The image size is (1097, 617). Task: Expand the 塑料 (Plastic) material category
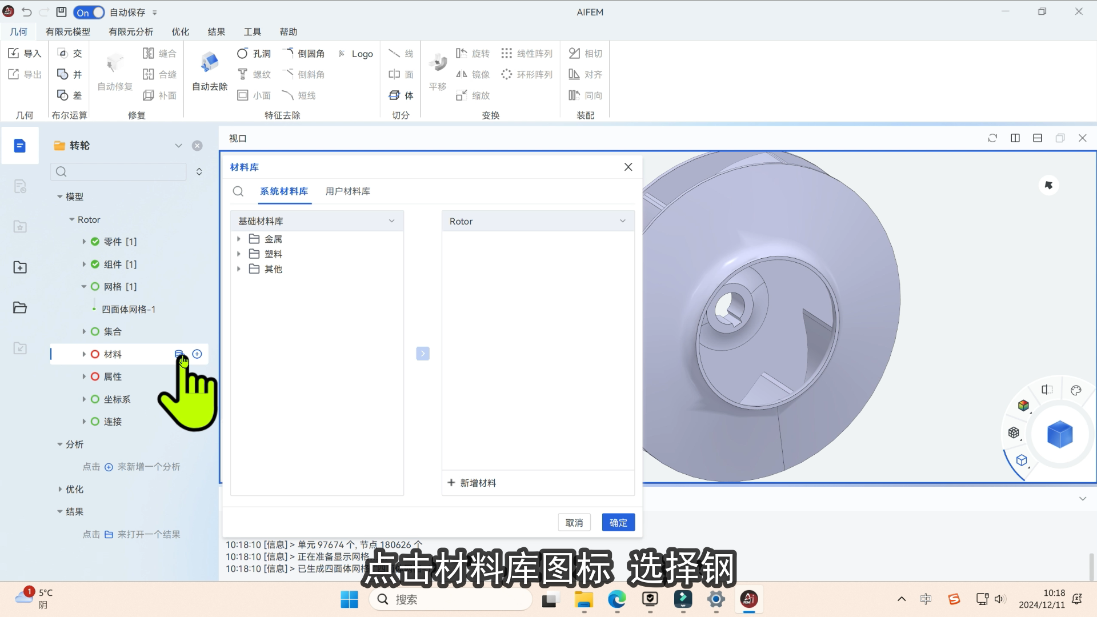tap(239, 254)
